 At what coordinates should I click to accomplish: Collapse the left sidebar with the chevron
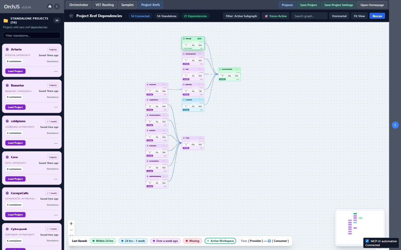[x=57, y=6]
